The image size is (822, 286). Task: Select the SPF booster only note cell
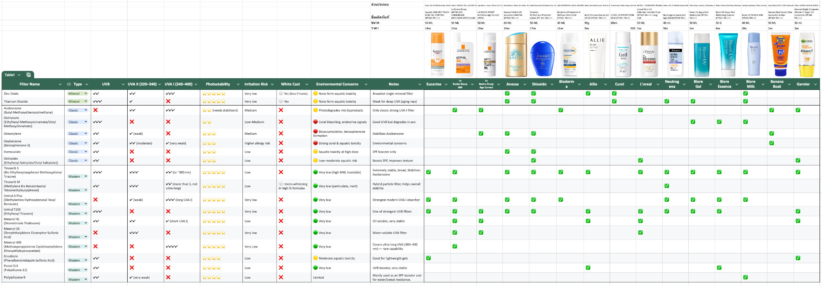pyautogui.click(x=397, y=152)
